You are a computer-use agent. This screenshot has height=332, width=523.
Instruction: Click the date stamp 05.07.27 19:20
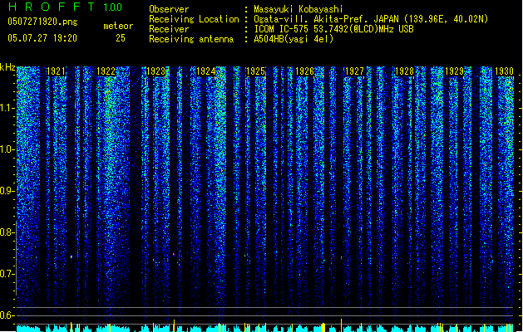[x=42, y=38]
